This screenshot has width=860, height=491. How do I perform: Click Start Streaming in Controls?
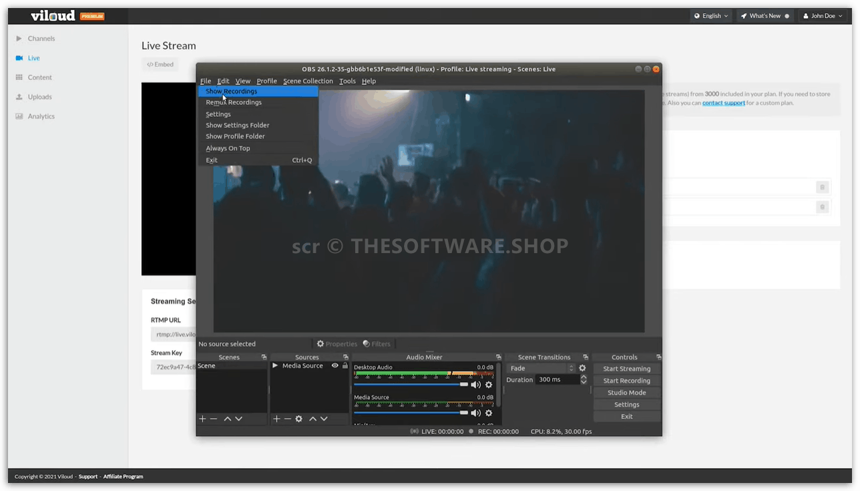click(626, 369)
